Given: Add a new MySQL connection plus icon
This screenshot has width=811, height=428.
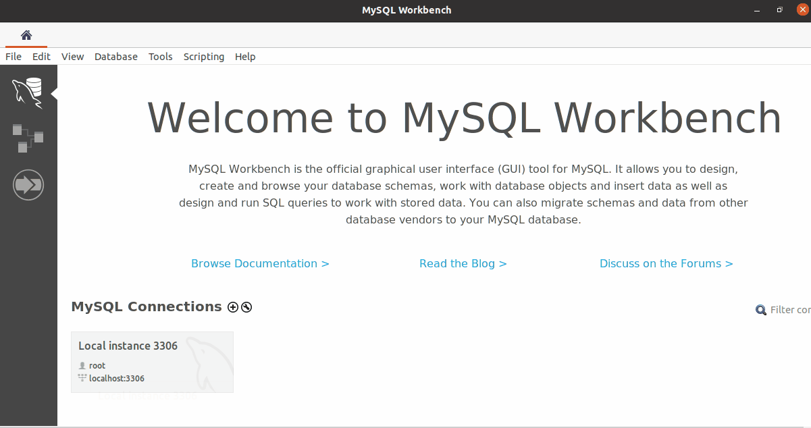Looking at the screenshot, I should [233, 307].
